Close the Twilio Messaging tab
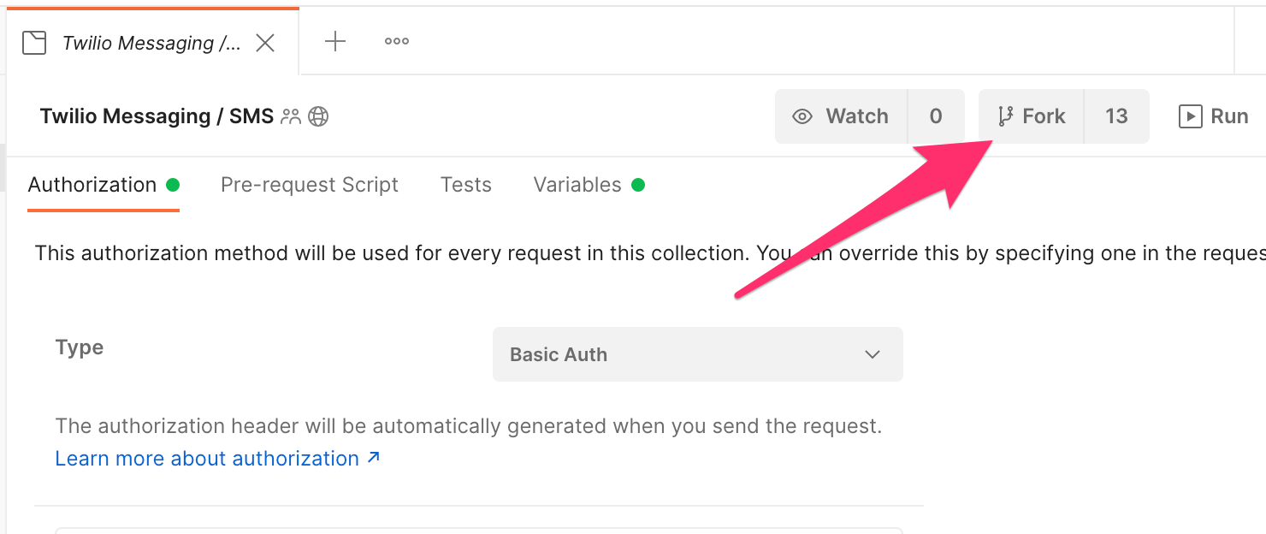This screenshot has width=1266, height=534. click(265, 41)
